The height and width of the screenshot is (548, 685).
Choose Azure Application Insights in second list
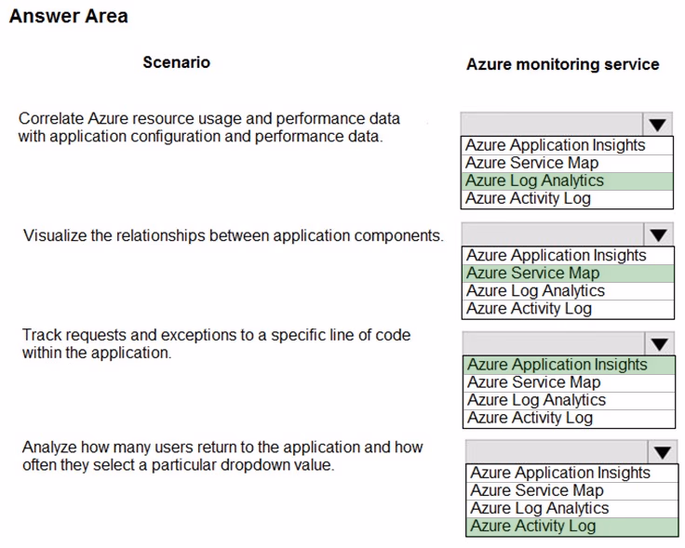pos(568,256)
